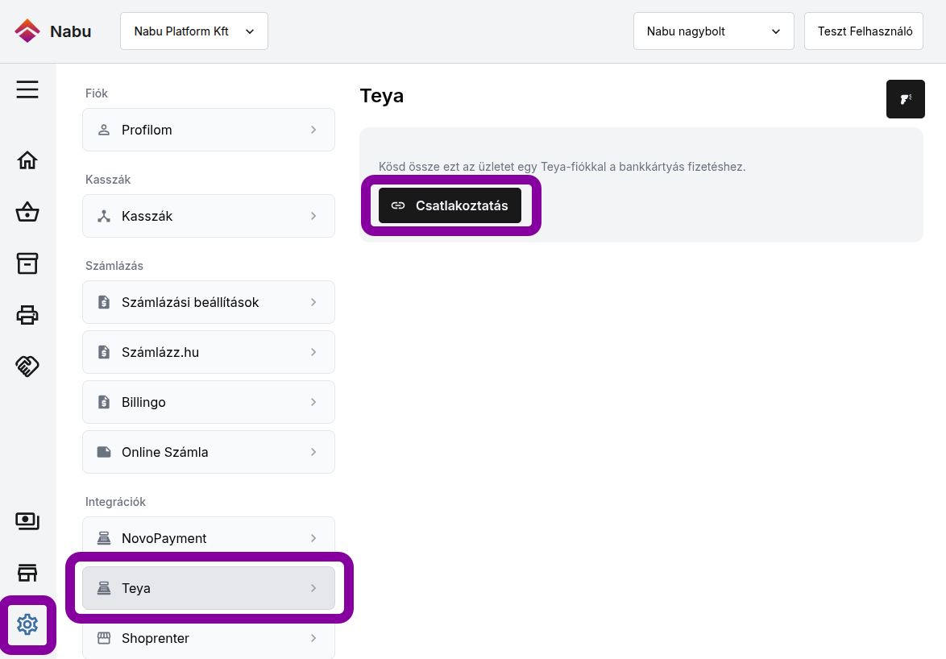946x659 pixels.
Task: Select the Shoprenter integration item
Action: 209,638
